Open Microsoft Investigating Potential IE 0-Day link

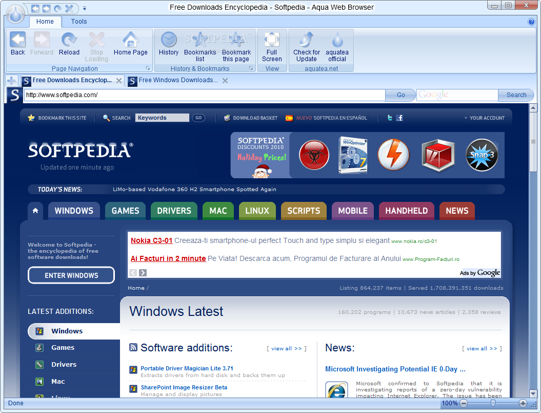point(395,369)
